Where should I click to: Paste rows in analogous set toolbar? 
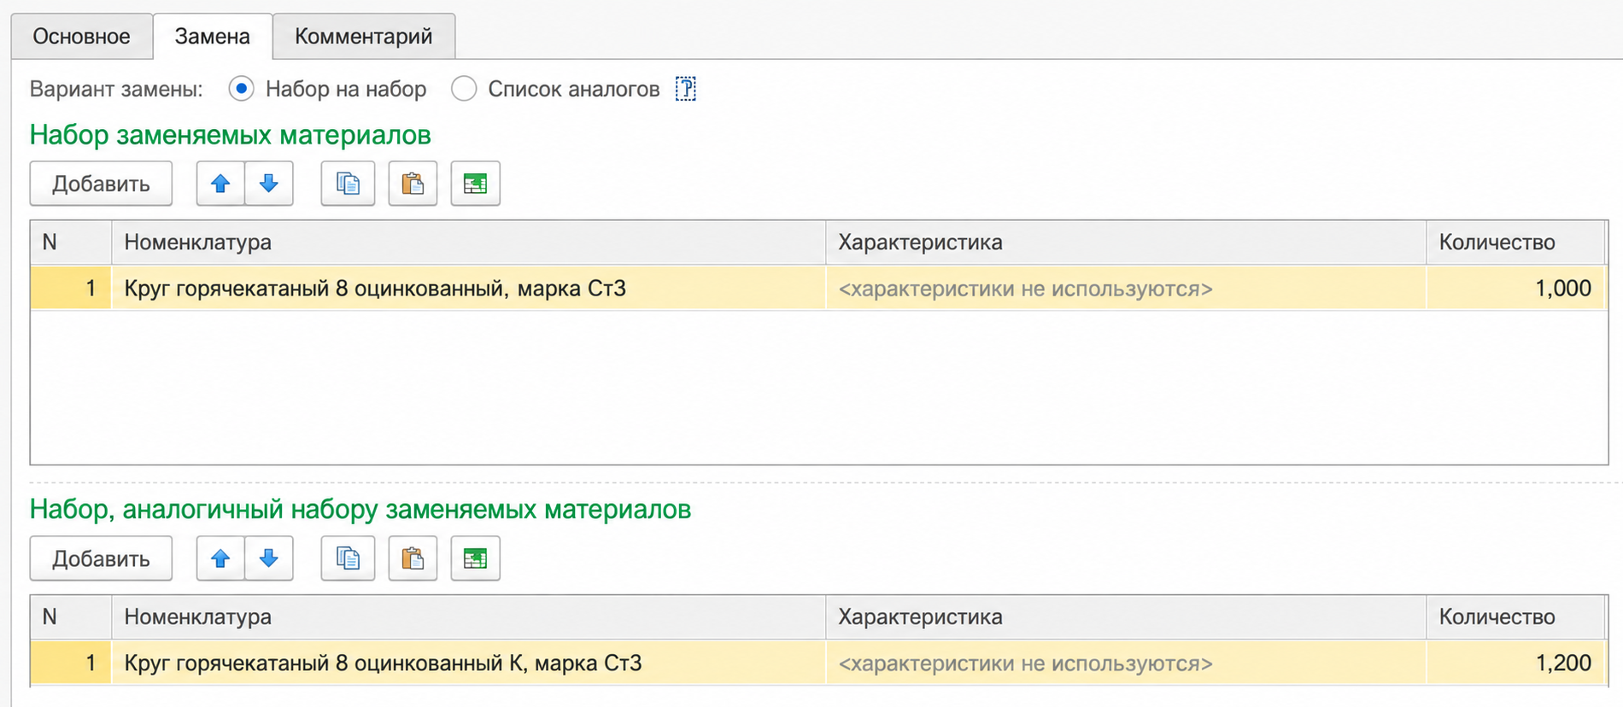413,558
